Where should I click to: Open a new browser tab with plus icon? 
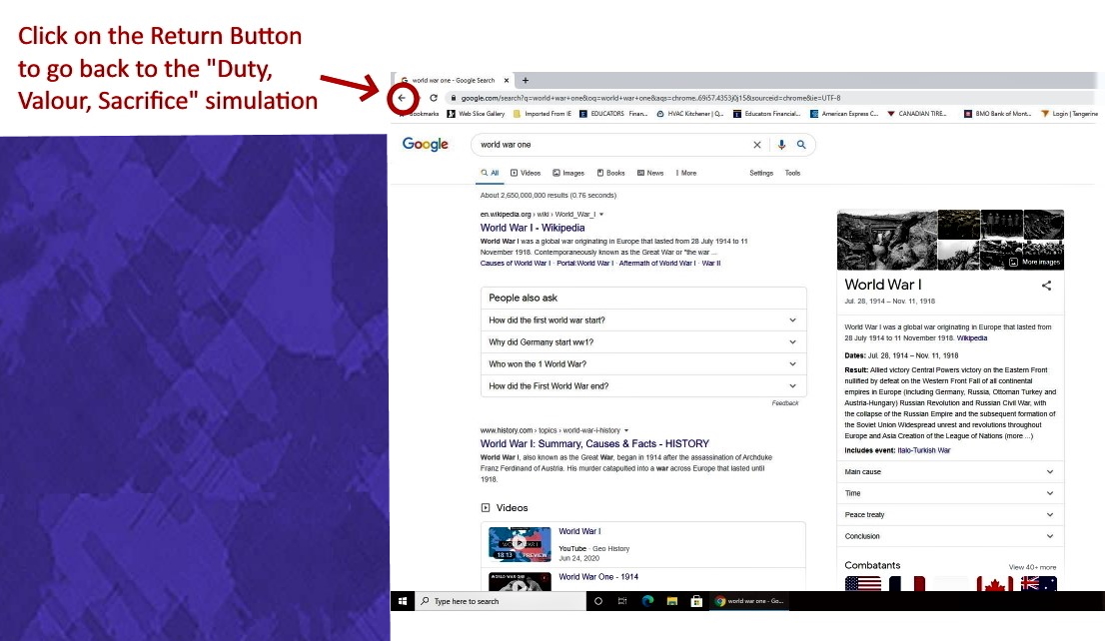point(525,80)
